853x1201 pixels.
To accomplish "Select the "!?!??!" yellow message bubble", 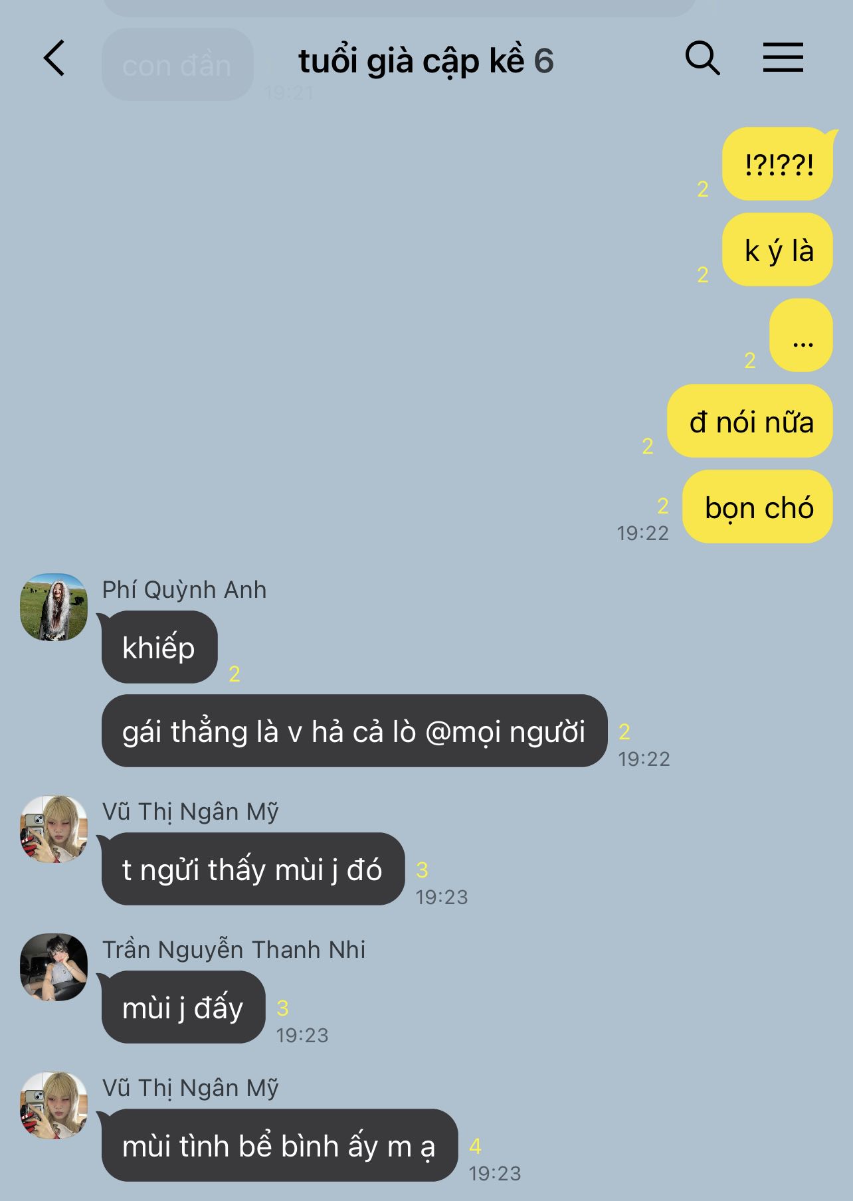I will click(777, 163).
